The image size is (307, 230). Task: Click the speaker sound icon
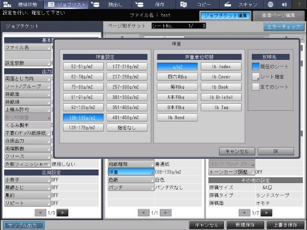[x=284, y=4]
